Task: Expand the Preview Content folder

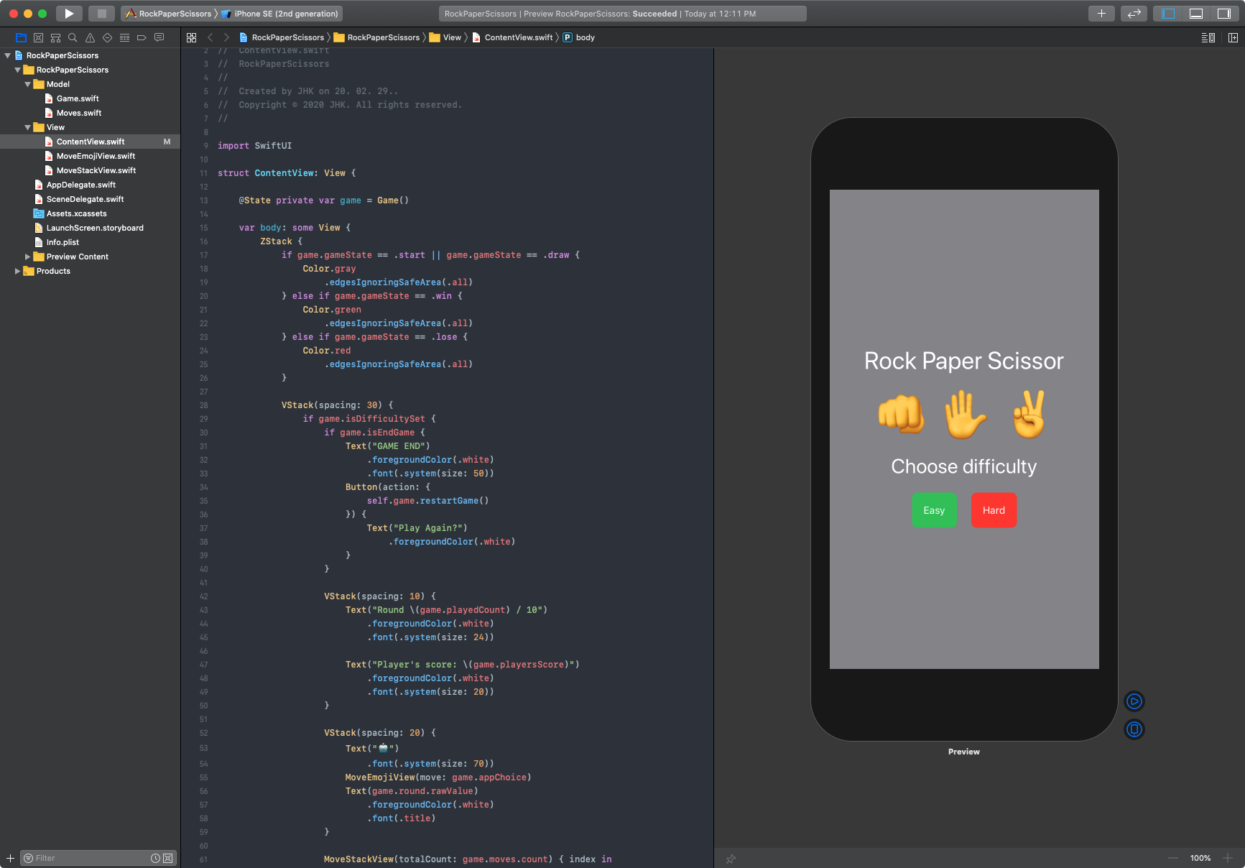Action: point(28,257)
